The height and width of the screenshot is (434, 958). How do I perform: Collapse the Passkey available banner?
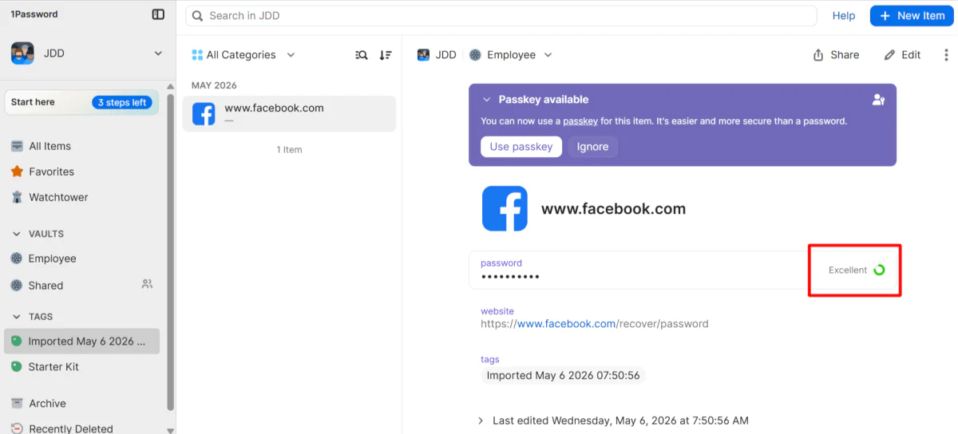coord(486,100)
